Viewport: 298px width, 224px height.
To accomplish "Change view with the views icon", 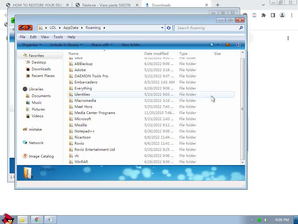I will click(212, 45).
